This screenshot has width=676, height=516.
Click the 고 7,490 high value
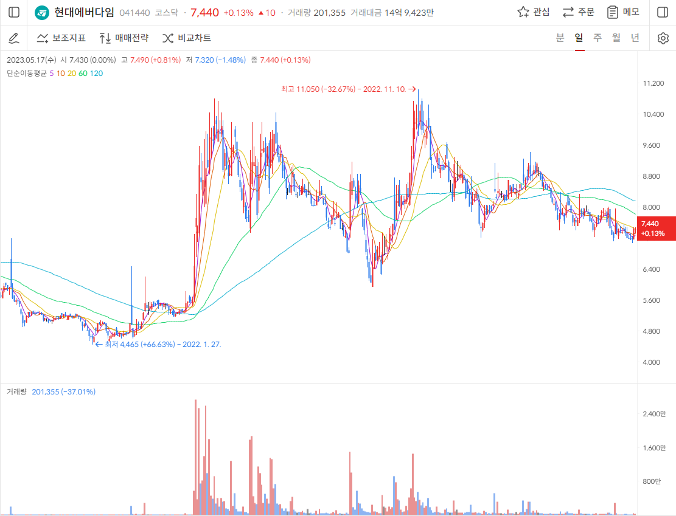(151, 60)
